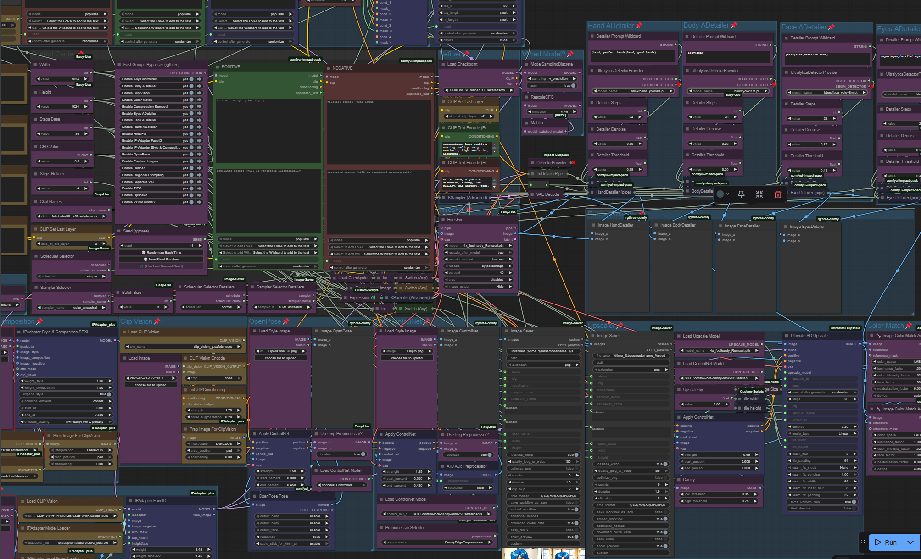Click the Steps Base value field
The height and width of the screenshot is (559, 921).
pyautogui.click(x=61, y=134)
